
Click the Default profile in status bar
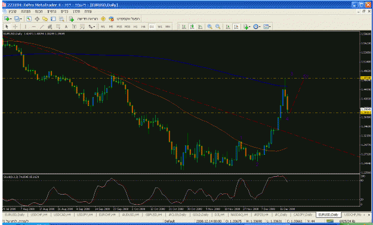(169, 221)
